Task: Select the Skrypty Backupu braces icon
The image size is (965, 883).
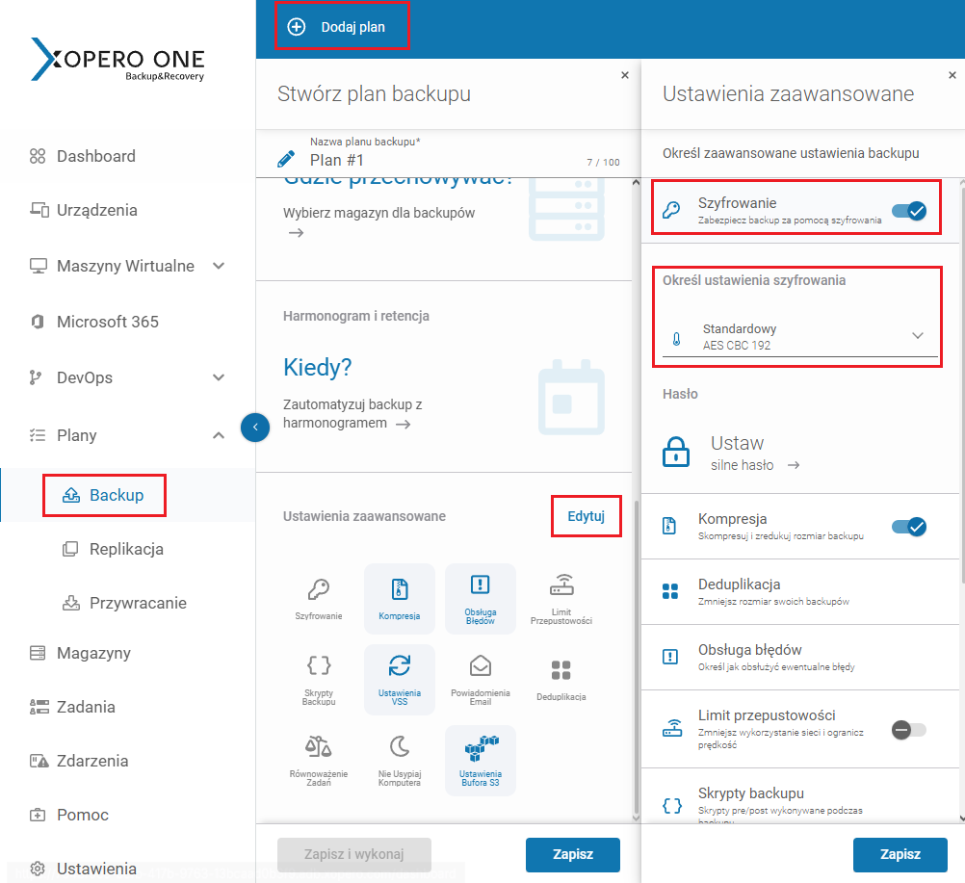Action: point(319,666)
